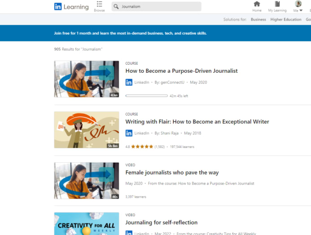The height and width of the screenshot is (235, 311).
Task: Click the Journalism search input field
Action: click(x=159, y=7)
